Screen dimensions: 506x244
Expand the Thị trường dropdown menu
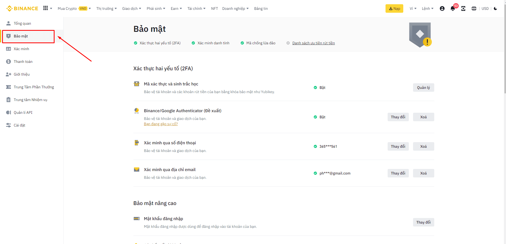(106, 8)
